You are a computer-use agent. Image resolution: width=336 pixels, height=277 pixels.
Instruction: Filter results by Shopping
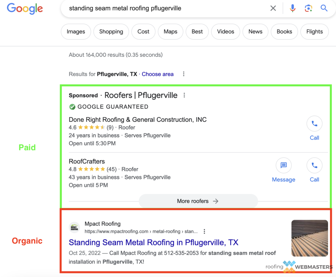coord(111,32)
